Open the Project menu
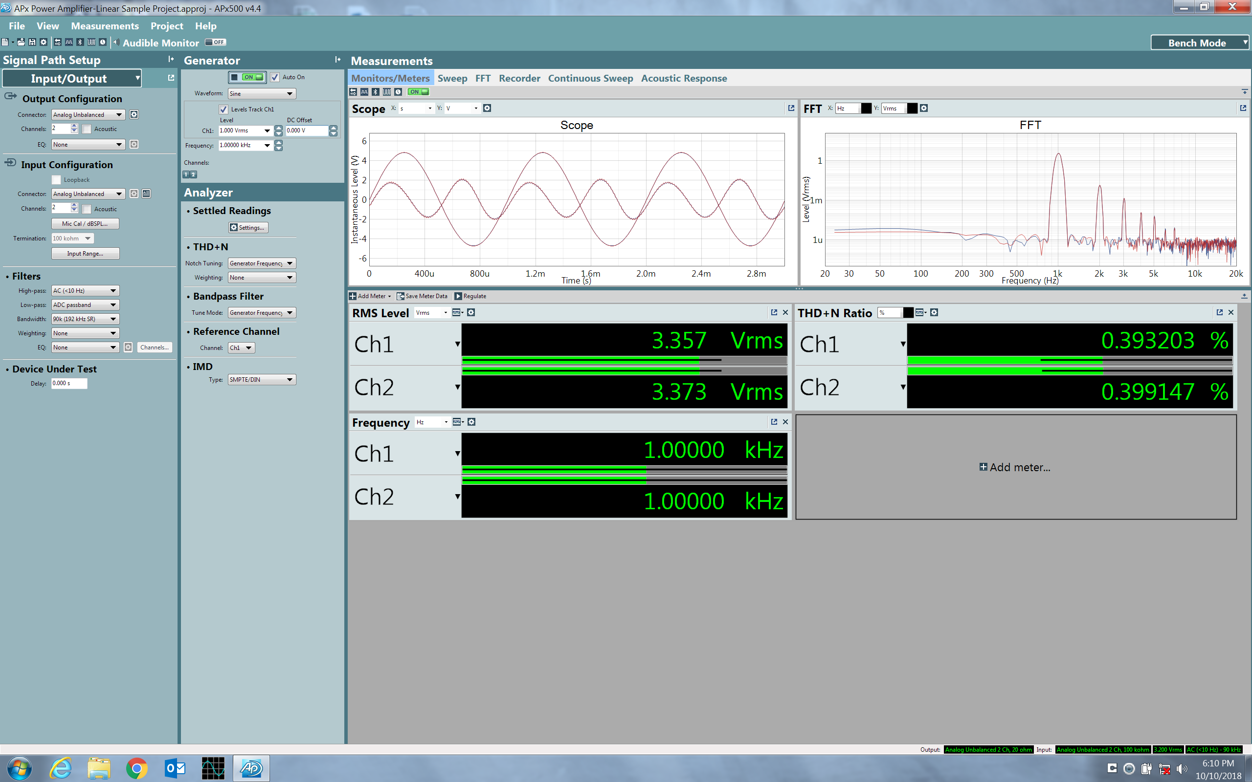 coord(167,26)
